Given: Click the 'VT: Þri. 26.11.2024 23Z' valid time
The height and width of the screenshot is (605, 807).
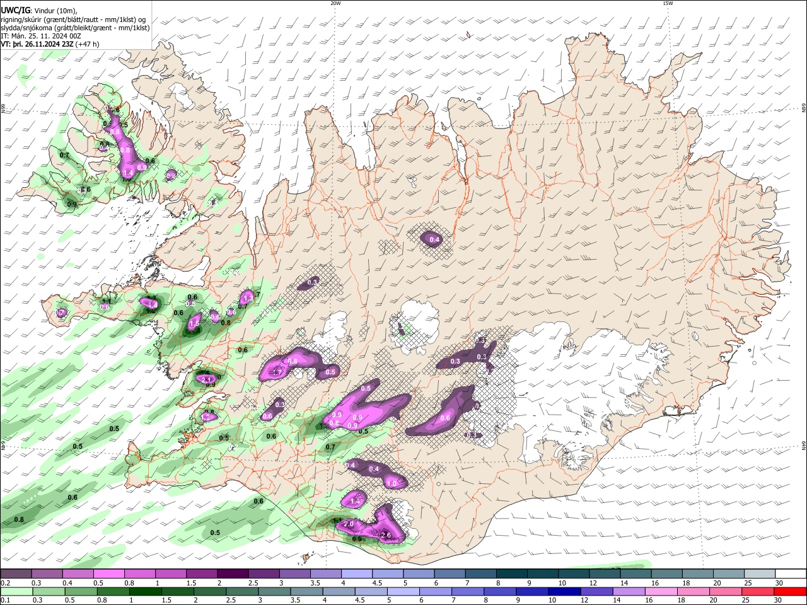Looking at the screenshot, I should [x=37, y=45].
